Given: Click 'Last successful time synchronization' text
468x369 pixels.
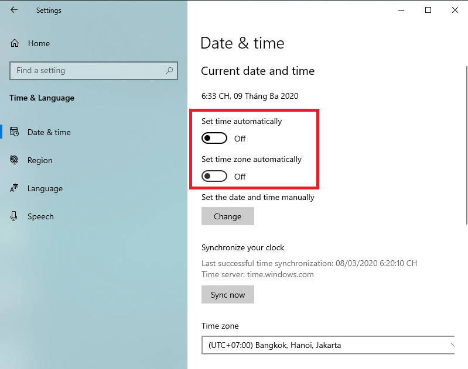Looking at the screenshot, I should click(x=309, y=263).
